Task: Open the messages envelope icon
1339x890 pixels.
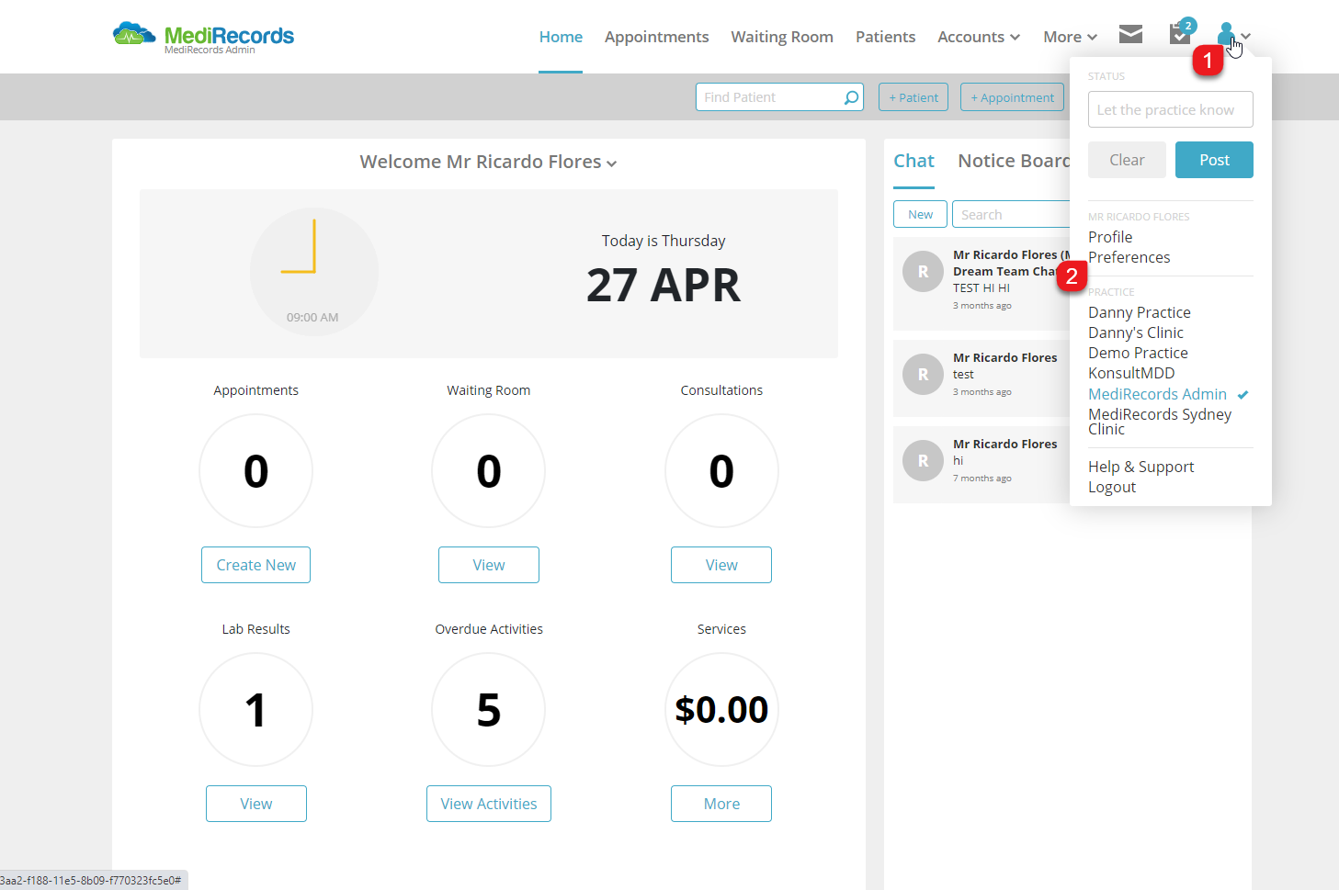Action: pyautogui.click(x=1130, y=35)
